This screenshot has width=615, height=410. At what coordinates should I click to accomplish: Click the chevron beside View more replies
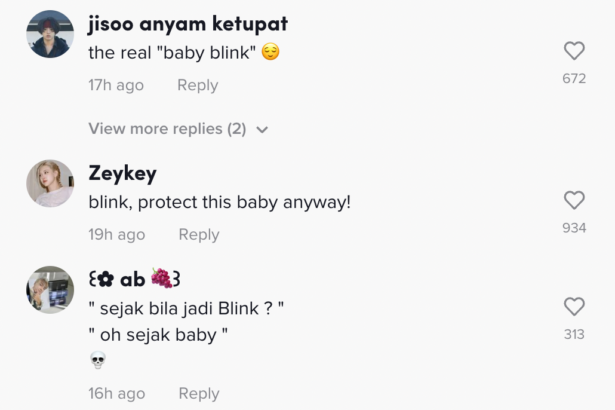point(262,130)
